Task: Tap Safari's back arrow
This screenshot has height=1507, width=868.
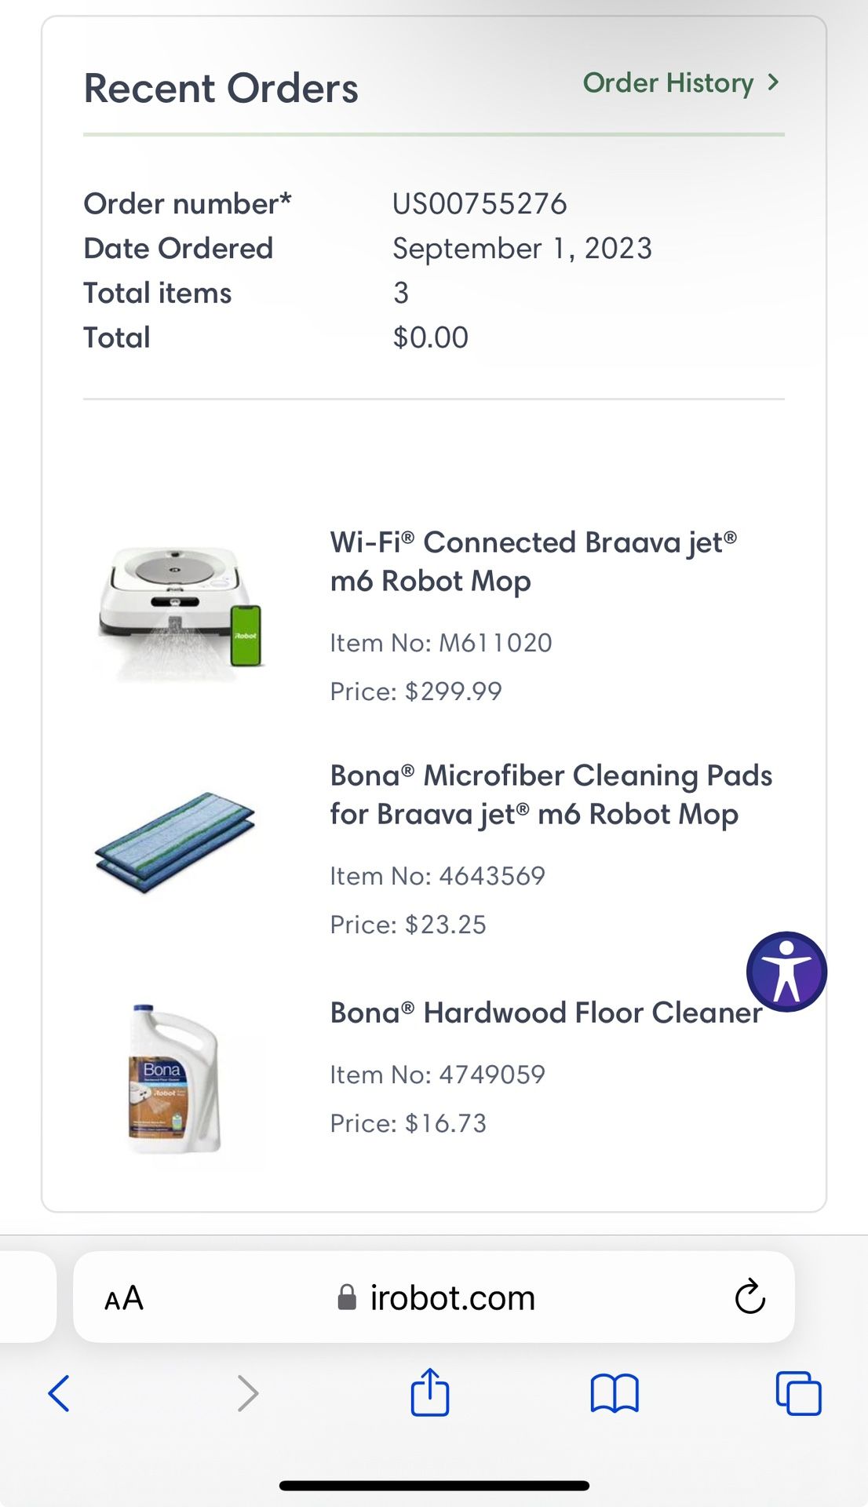Action: (60, 1394)
